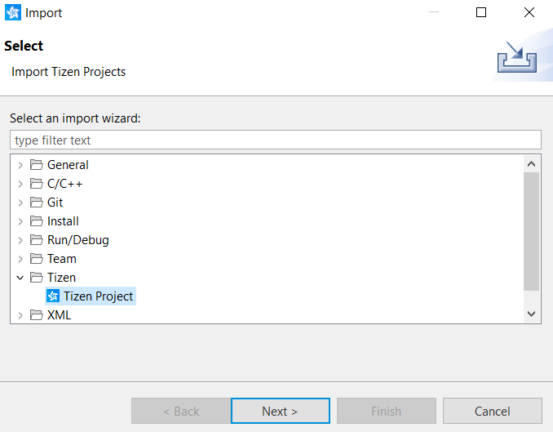The height and width of the screenshot is (432, 553).
Task: Expand the General category
Action: tap(20, 165)
